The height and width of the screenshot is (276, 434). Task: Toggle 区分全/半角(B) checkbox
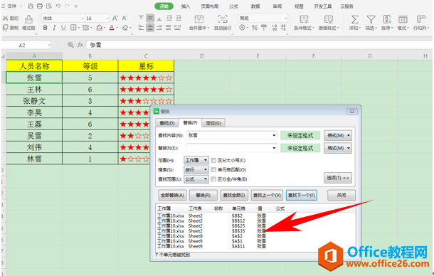pyautogui.click(x=213, y=179)
